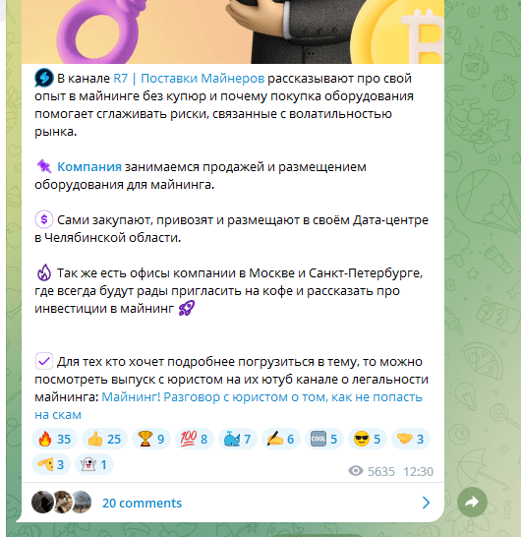Viewport: 521px width, 537px height.
Task: Choose the COOL button reaction
Action: click(x=324, y=439)
